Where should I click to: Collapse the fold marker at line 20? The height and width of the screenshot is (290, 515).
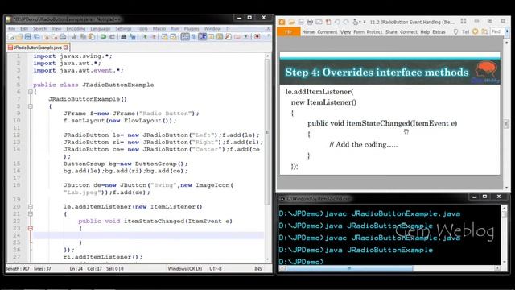pyautogui.click(x=31, y=207)
